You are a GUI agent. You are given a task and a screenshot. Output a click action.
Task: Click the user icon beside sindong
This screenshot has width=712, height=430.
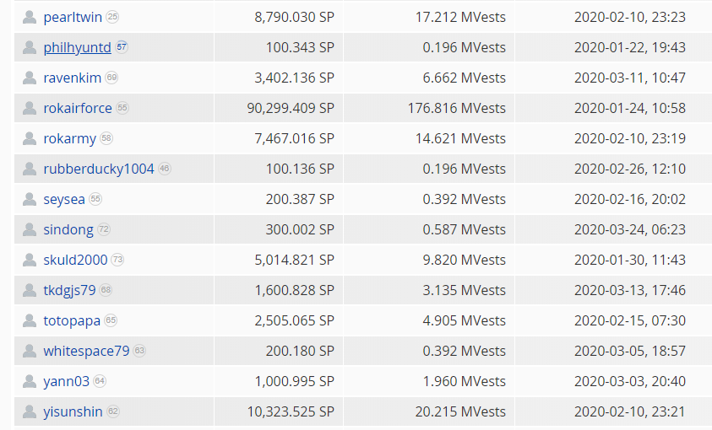click(x=30, y=229)
